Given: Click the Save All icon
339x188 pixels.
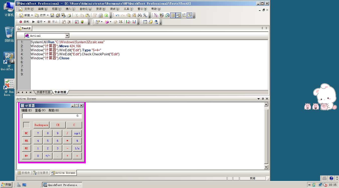Looking at the screenshot, I should [x=58, y=15].
